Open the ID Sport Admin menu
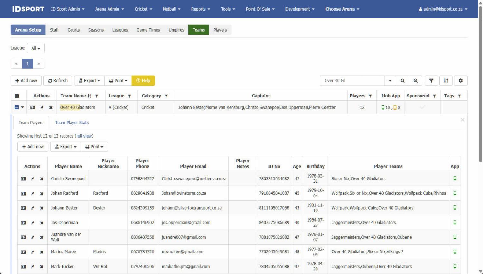The width and height of the screenshot is (483, 274). click(x=68, y=9)
